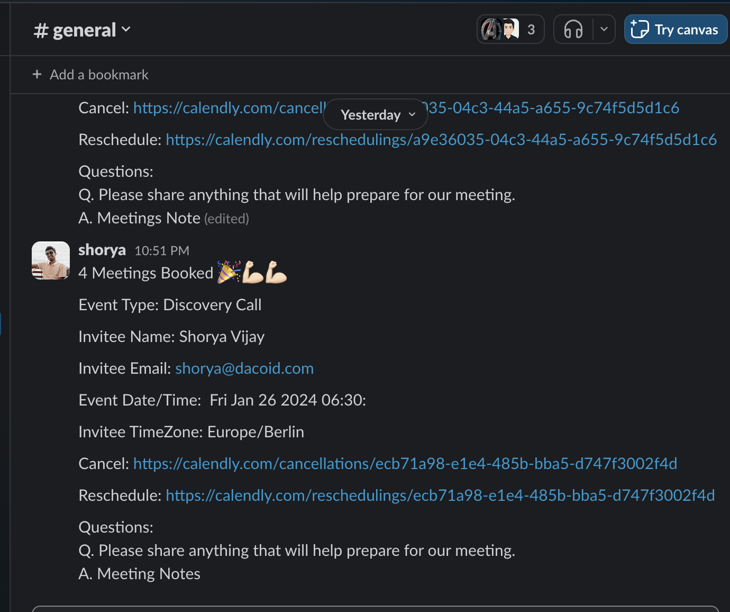This screenshot has width=730, height=612.
Task: View channel members avatars showing 3
Action: point(510,30)
